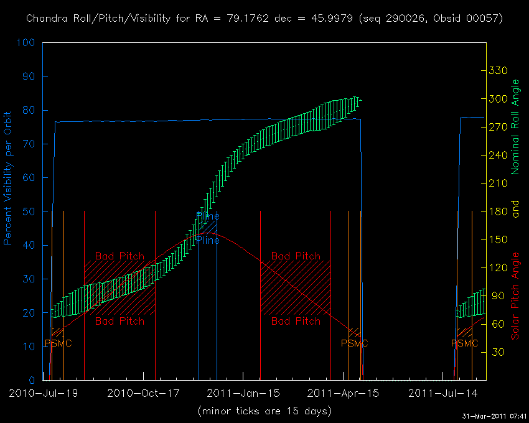Click the chart title with RA and dec

point(264,19)
